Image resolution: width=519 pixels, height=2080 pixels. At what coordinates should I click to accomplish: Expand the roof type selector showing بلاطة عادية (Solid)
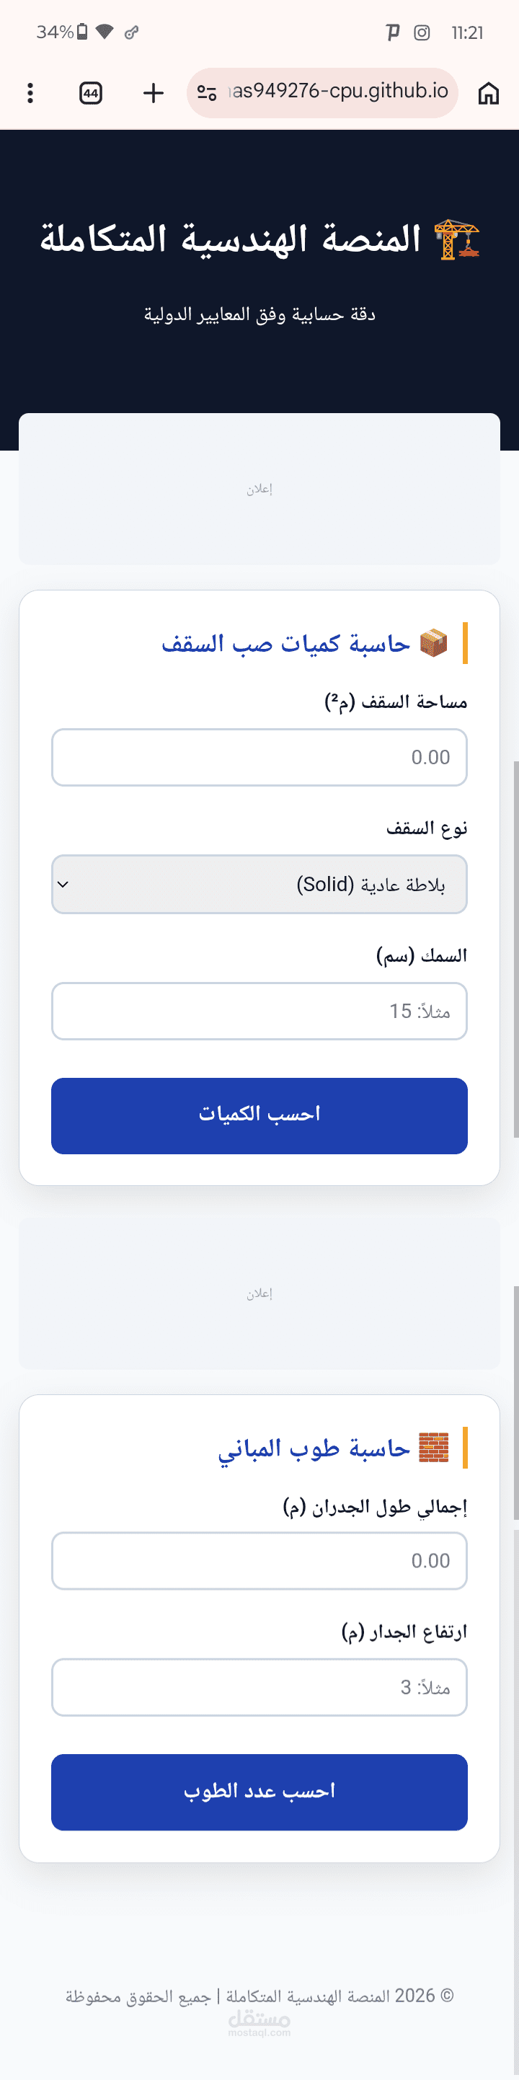[259, 884]
